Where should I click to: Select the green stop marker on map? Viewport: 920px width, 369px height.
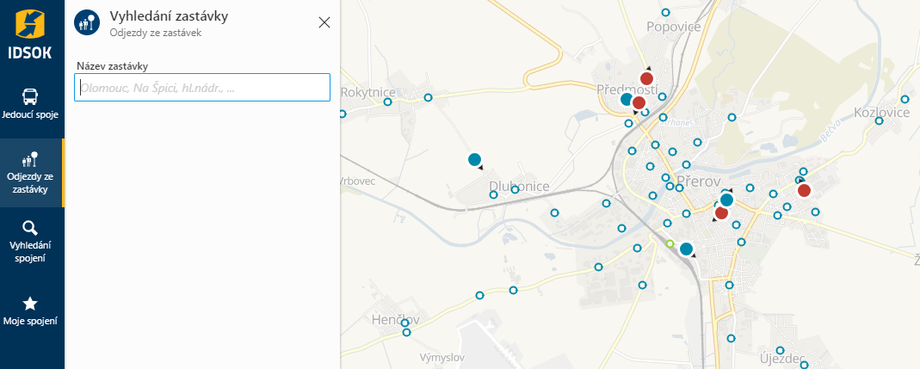click(670, 244)
